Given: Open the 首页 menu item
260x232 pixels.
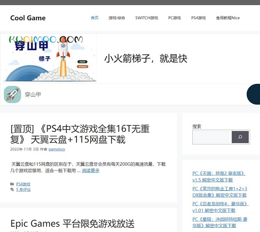Looking at the screenshot, I should 95,18.
